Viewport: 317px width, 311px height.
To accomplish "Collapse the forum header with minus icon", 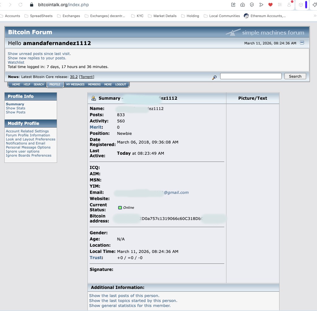I will pos(302,43).
